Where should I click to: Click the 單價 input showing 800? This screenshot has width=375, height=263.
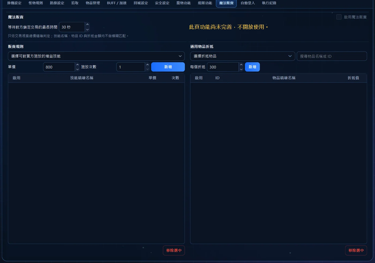(59, 67)
